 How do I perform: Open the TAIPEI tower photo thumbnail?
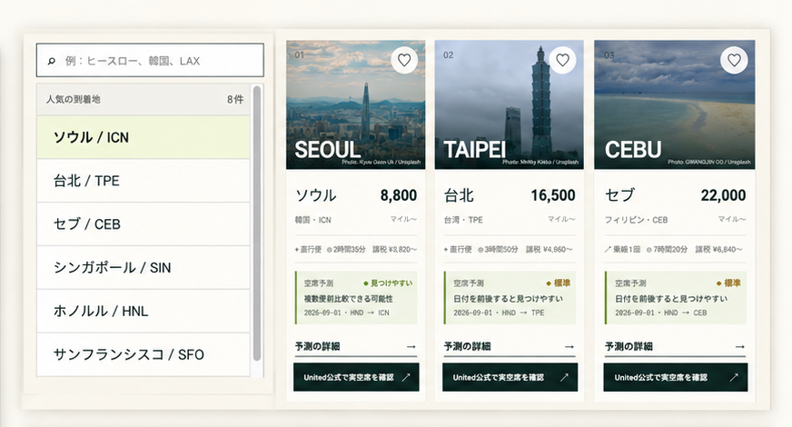510,104
